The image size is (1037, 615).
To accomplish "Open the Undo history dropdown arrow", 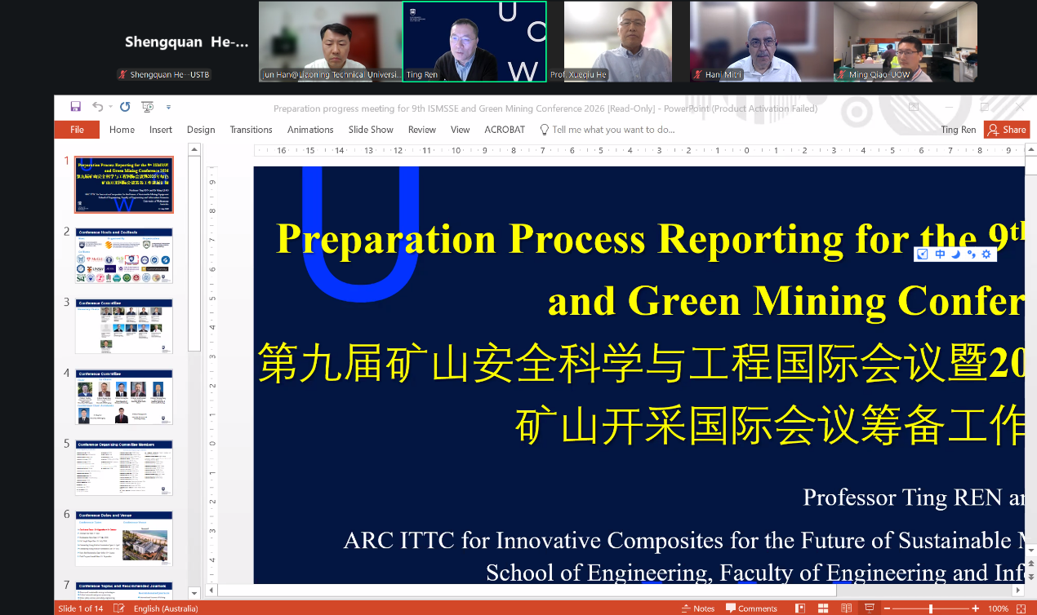I will coord(109,107).
